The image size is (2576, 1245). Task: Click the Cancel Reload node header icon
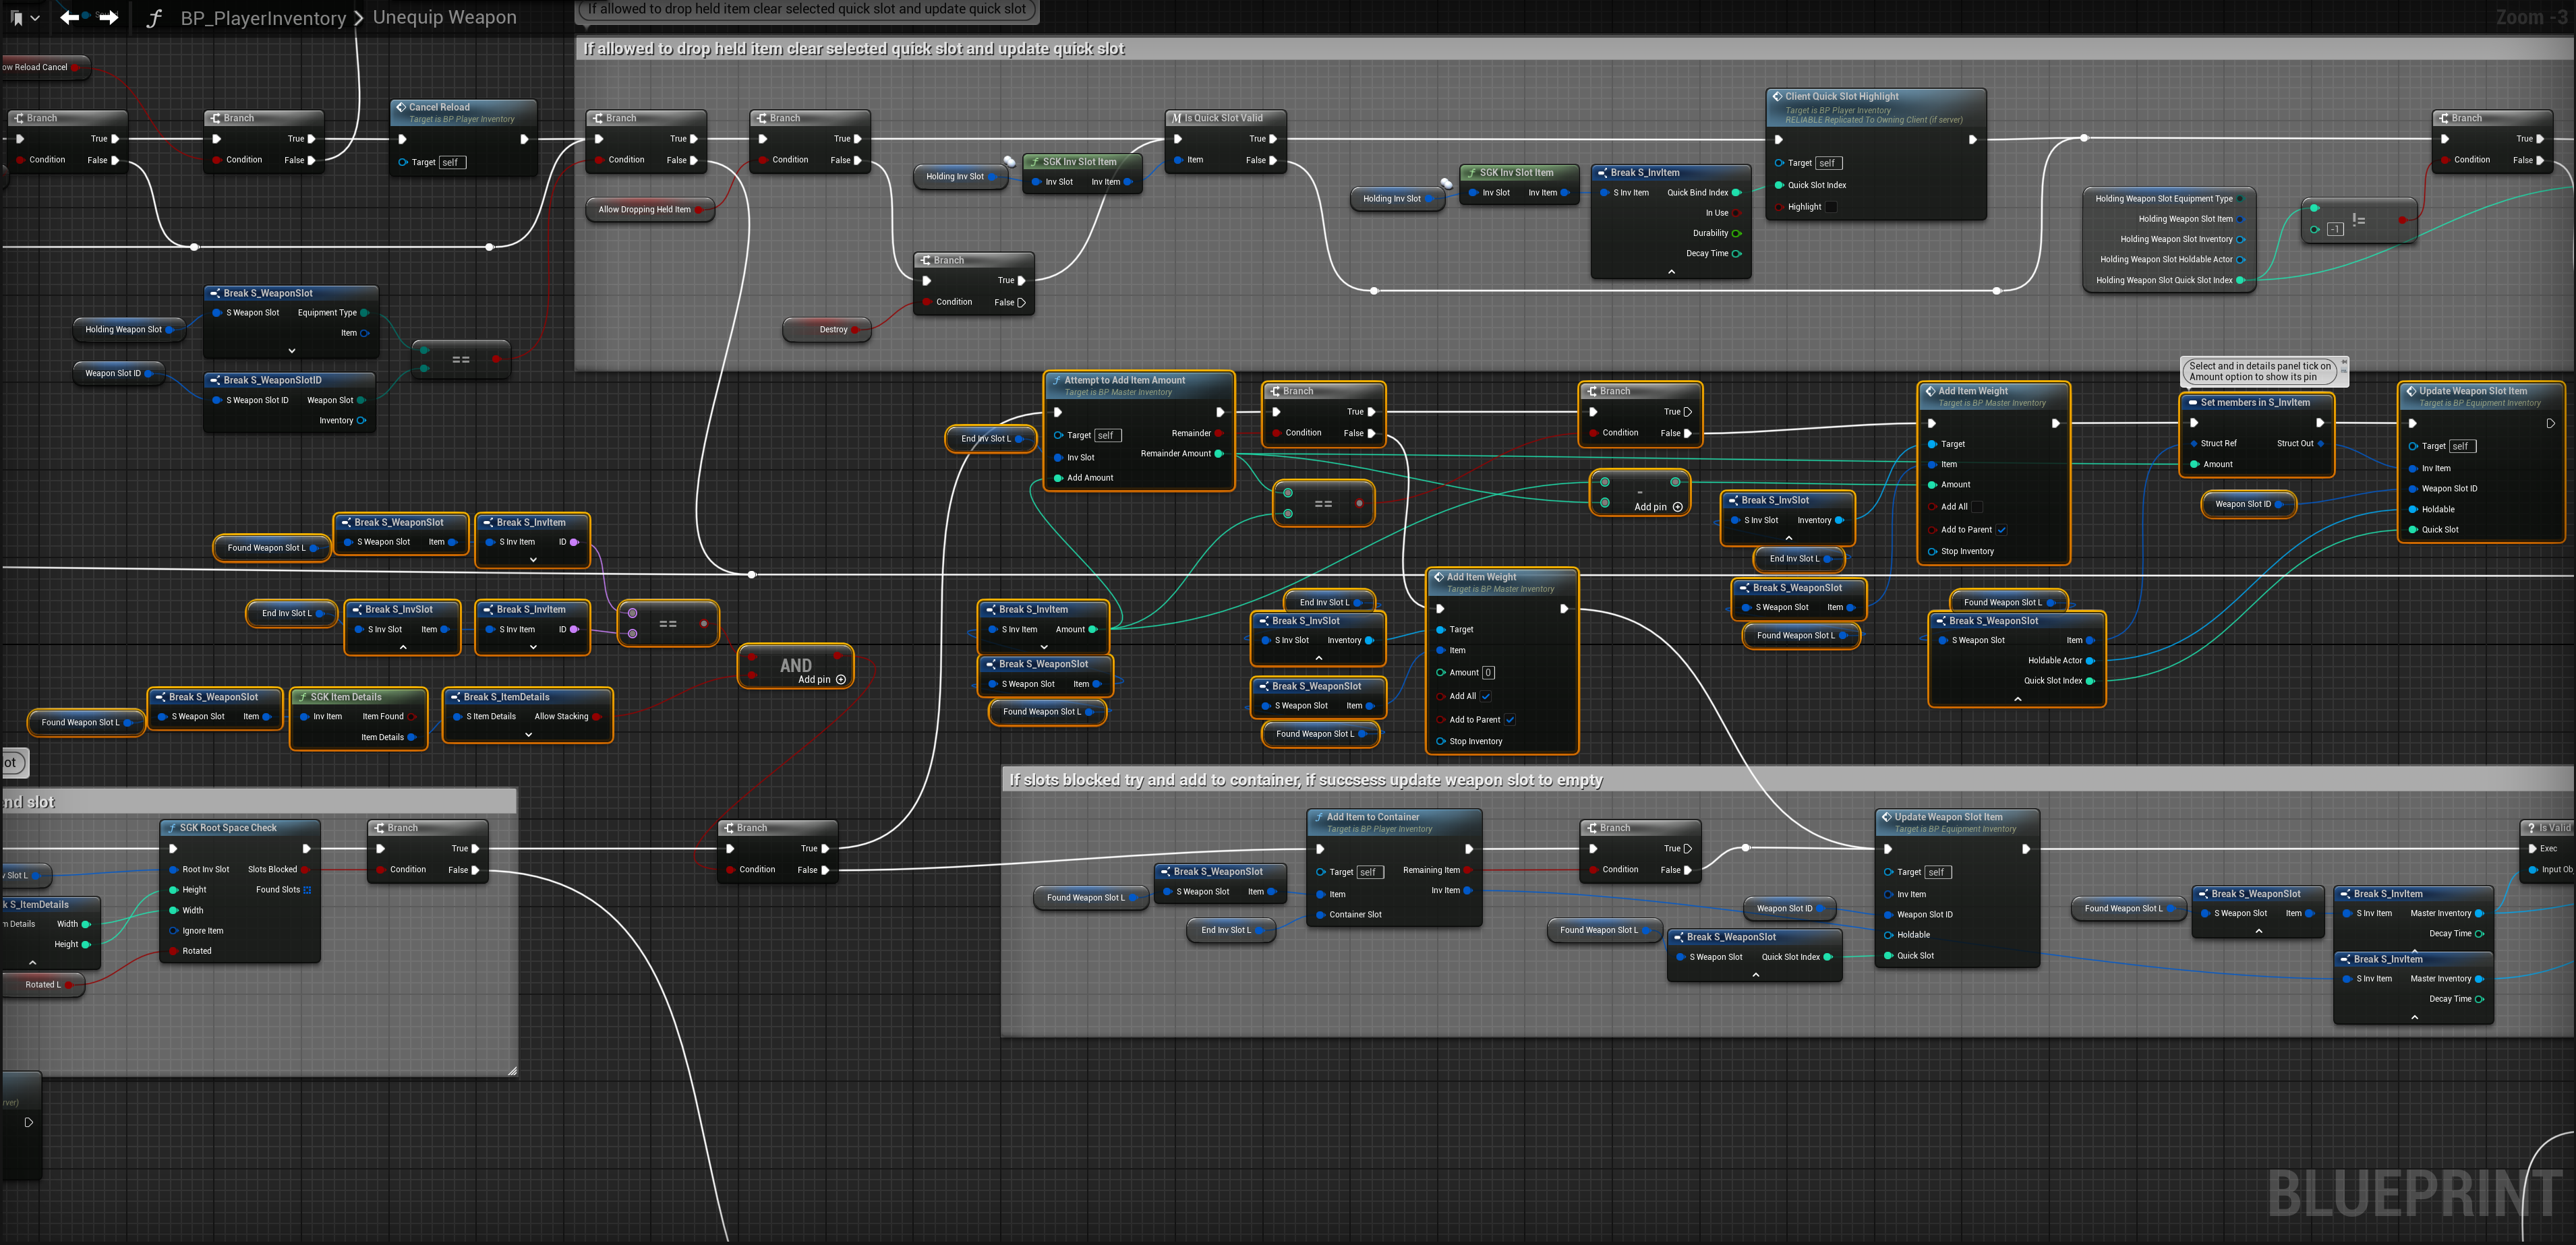pyautogui.click(x=401, y=107)
